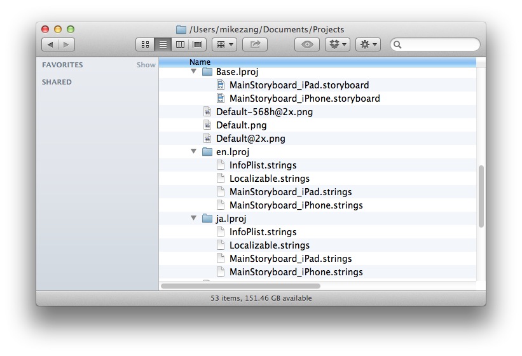The height and width of the screenshot is (356, 522).
Task: Click Show next to FAVORITES
Action: click(x=146, y=65)
